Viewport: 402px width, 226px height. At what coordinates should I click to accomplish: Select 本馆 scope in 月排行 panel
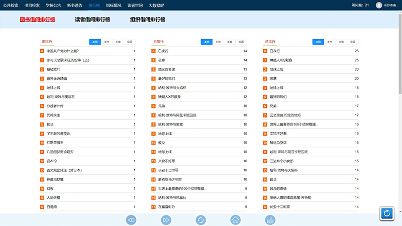click(x=207, y=42)
